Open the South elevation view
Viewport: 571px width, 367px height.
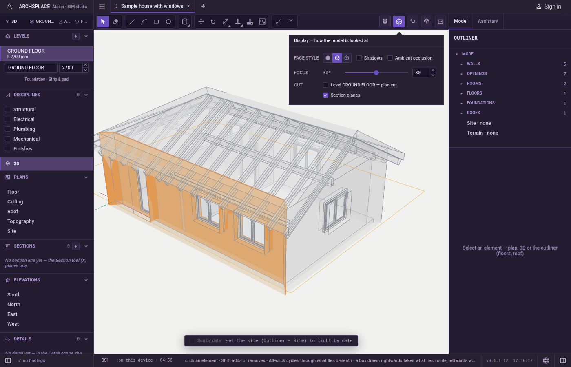(14, 295)
